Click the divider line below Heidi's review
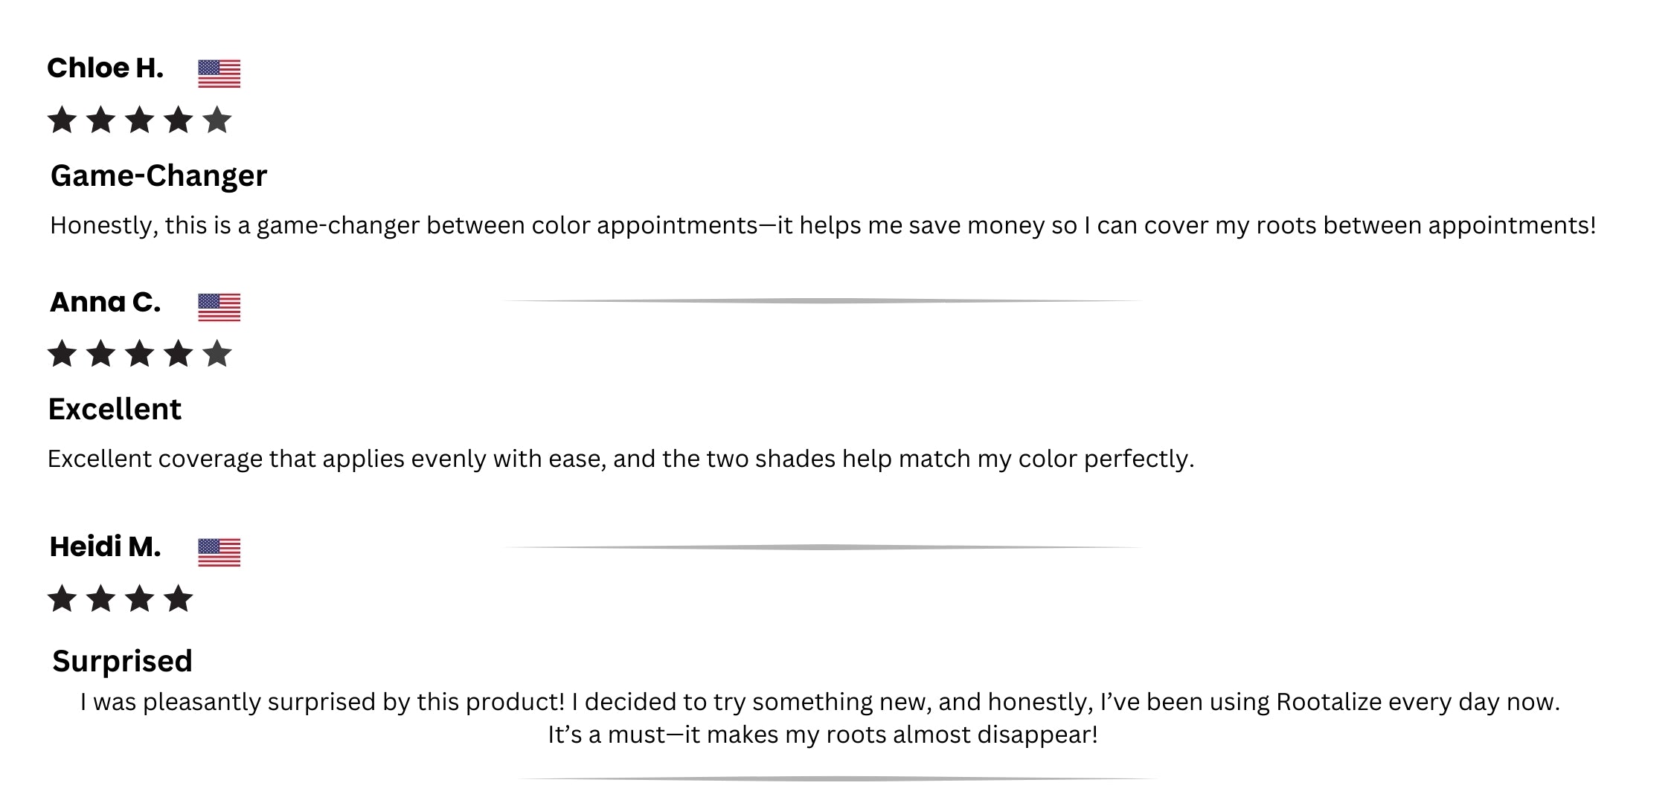 (x=837, y=778)
